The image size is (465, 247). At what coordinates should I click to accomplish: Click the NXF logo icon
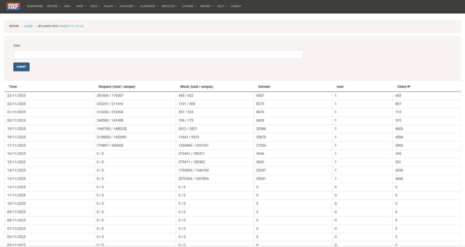(x=13, y=6)
